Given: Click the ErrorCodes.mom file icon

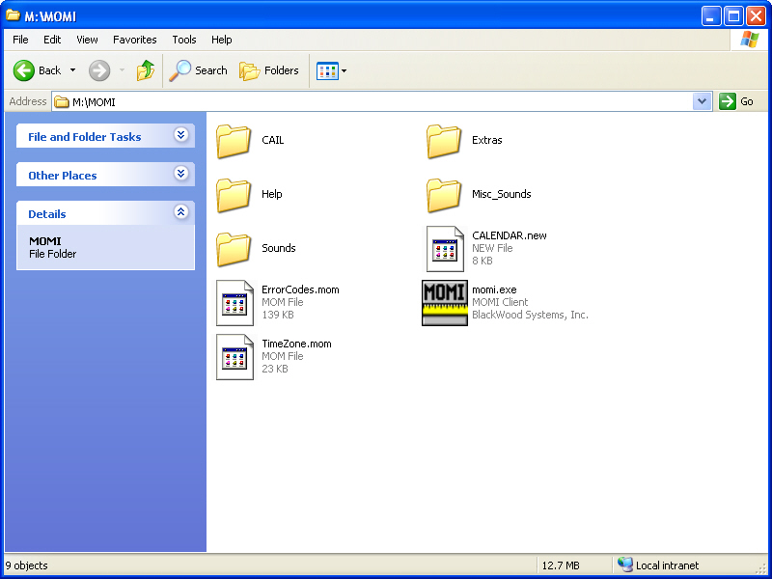Looking at the screenshot, I should pyautogui.click(x=234, y=303).
